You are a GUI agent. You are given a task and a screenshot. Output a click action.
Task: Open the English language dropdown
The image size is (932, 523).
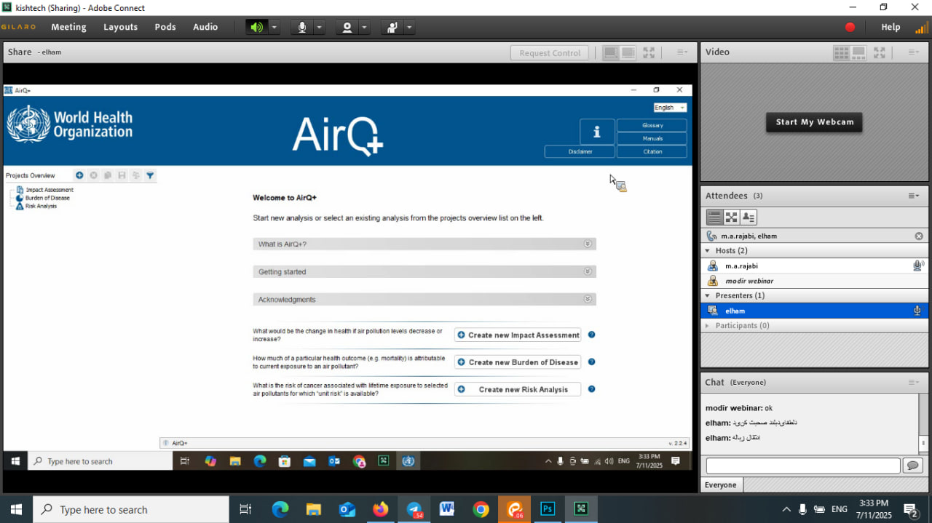click(670, 108)
